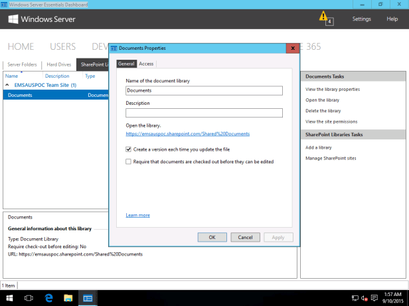
Task: Open the USERS section
Action: 62,46
